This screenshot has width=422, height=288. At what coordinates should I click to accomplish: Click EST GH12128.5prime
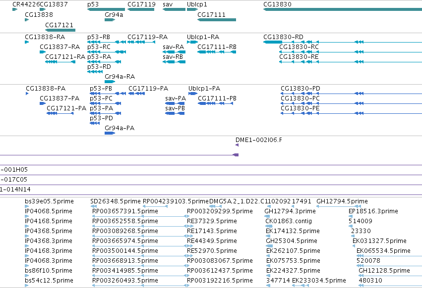384,271
